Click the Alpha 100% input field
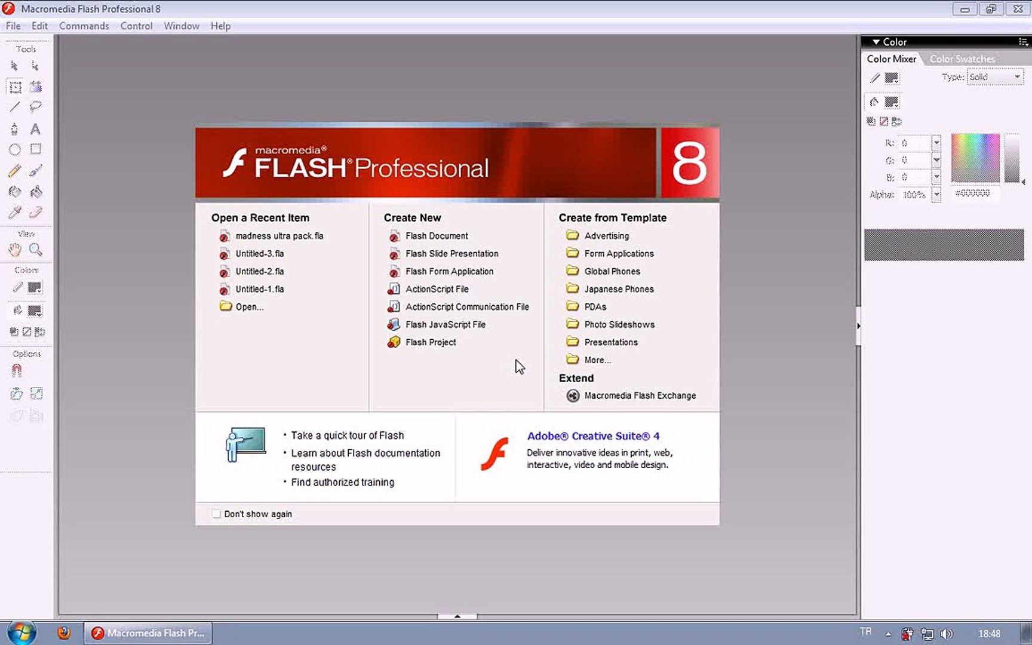The image size is (1032, 645). [914, 195]
